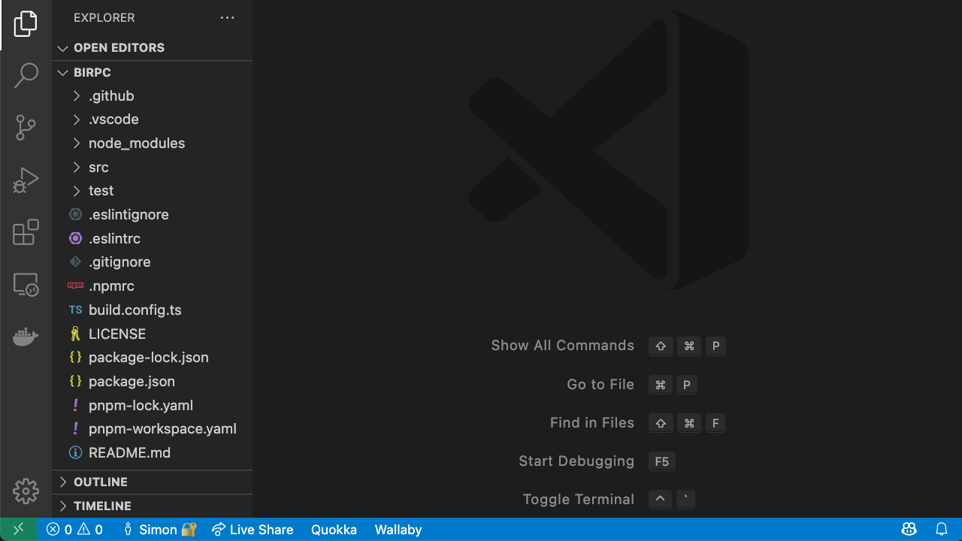Click the Go to File label

point(600,385)
